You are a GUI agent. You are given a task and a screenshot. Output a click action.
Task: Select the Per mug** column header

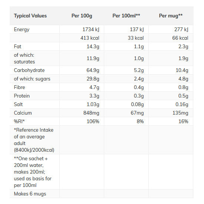click(171, 16)
